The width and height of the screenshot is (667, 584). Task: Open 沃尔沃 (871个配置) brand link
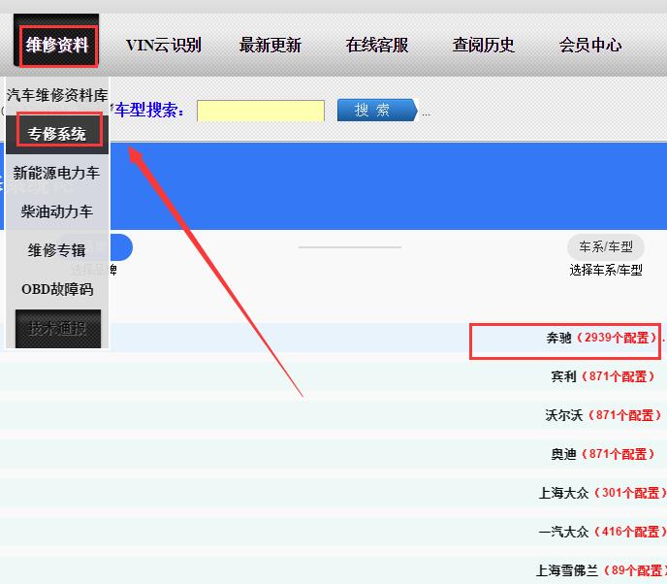click(603, 415)
